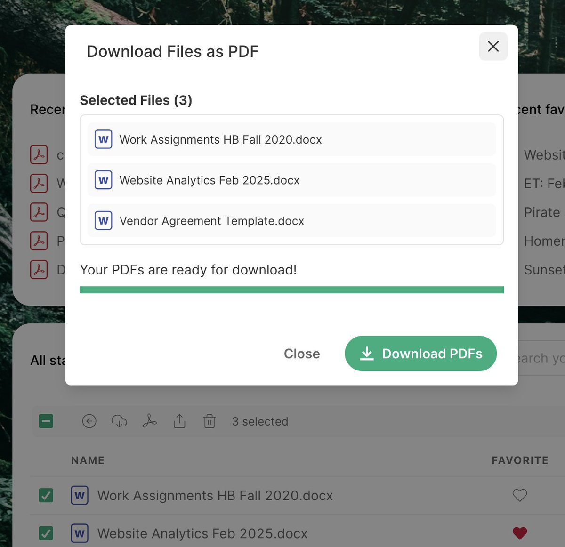Open Work Assignments HB Fall 2020.docx in table
Viewport: 565px width, 547px height.
pos(215,495)
